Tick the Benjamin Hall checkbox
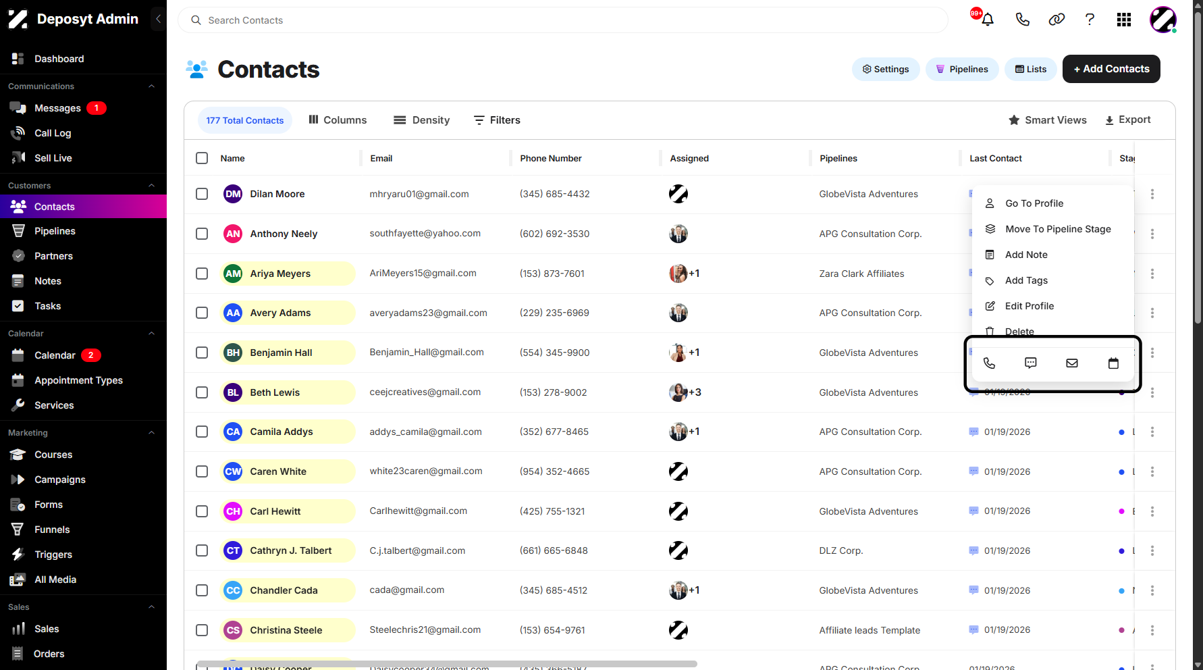This screenshot has height=670, width=1203. [x=202, y=353]
